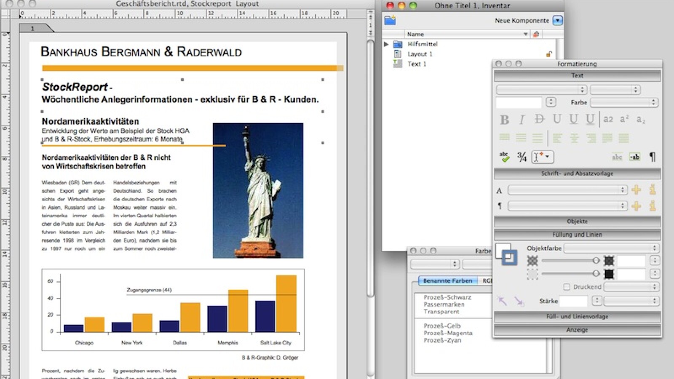This screenshot has height=379, width=674.
Task: Click the 3/4 fraction icon
Action: (522, 157)
